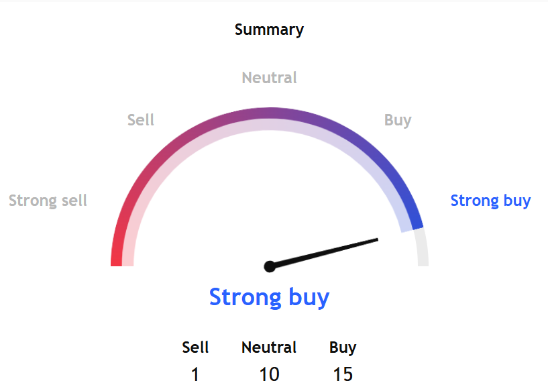Click the needle's round pivot dot

point(270,266)
